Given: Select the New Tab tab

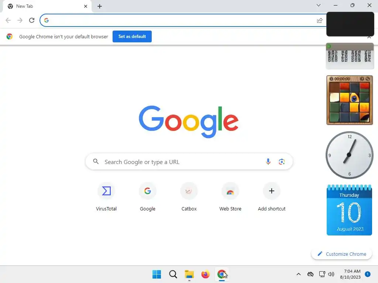Looking at the screenshot, I should [47, 6].
